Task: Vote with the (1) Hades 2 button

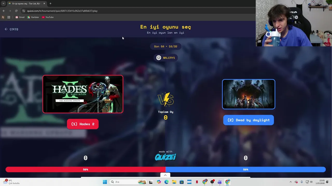Action: (83, 124)
